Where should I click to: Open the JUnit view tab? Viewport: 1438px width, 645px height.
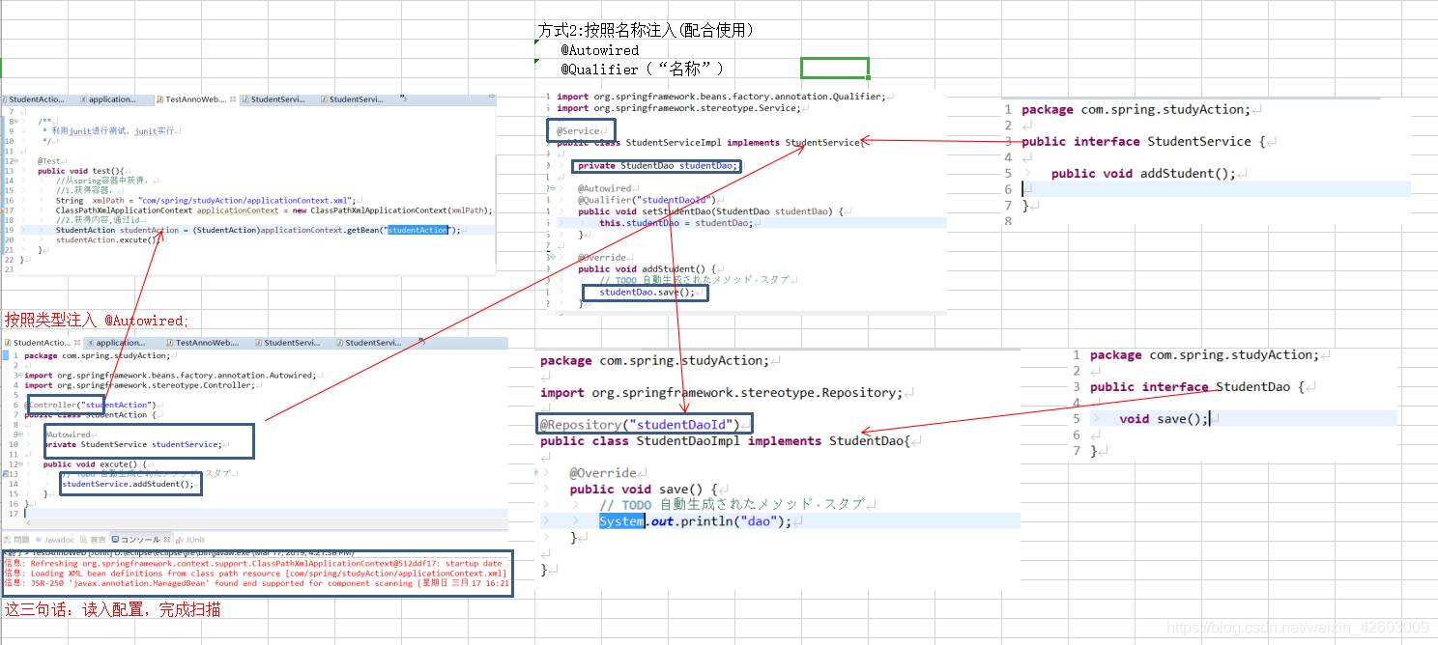[x=189, y=540]
